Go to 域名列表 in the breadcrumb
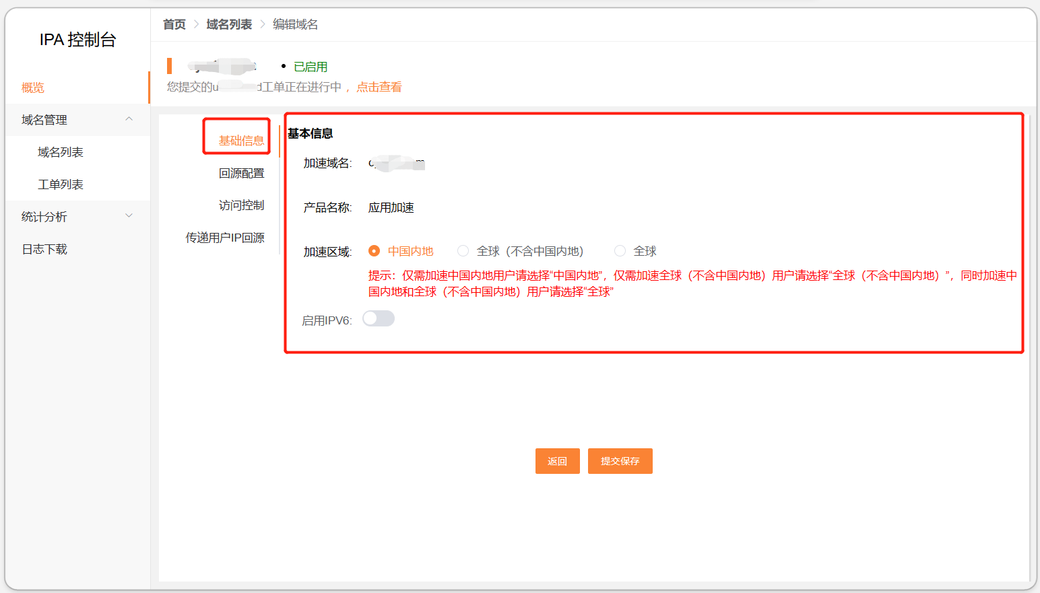Viewport: 1040px width, 593px height. (229, 24)
